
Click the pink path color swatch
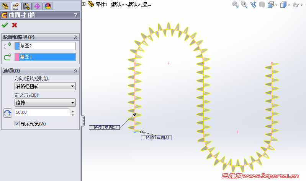tap(16, 57)
